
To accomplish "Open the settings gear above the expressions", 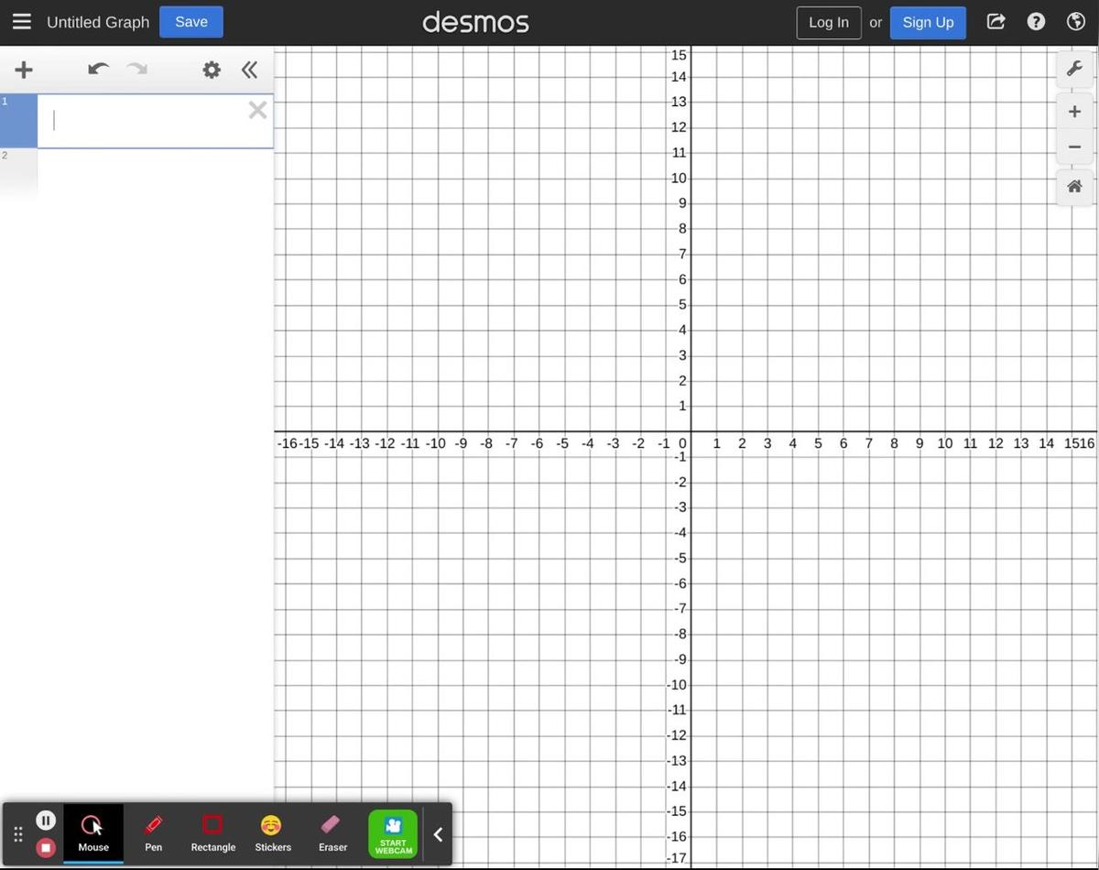I will (x=211, y=69).
